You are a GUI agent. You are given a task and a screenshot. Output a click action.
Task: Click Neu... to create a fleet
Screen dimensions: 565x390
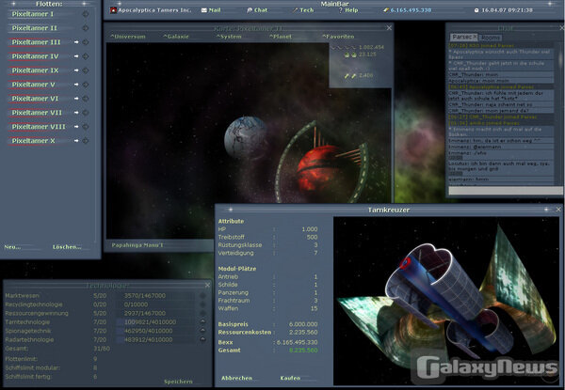point(12,247)
